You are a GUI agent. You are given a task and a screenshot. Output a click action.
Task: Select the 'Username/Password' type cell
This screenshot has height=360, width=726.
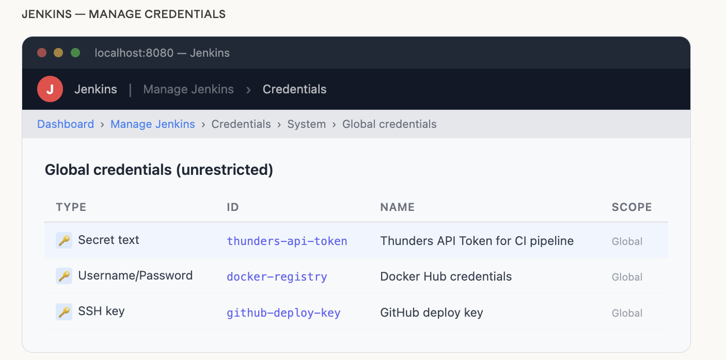(x=135, y=275)
